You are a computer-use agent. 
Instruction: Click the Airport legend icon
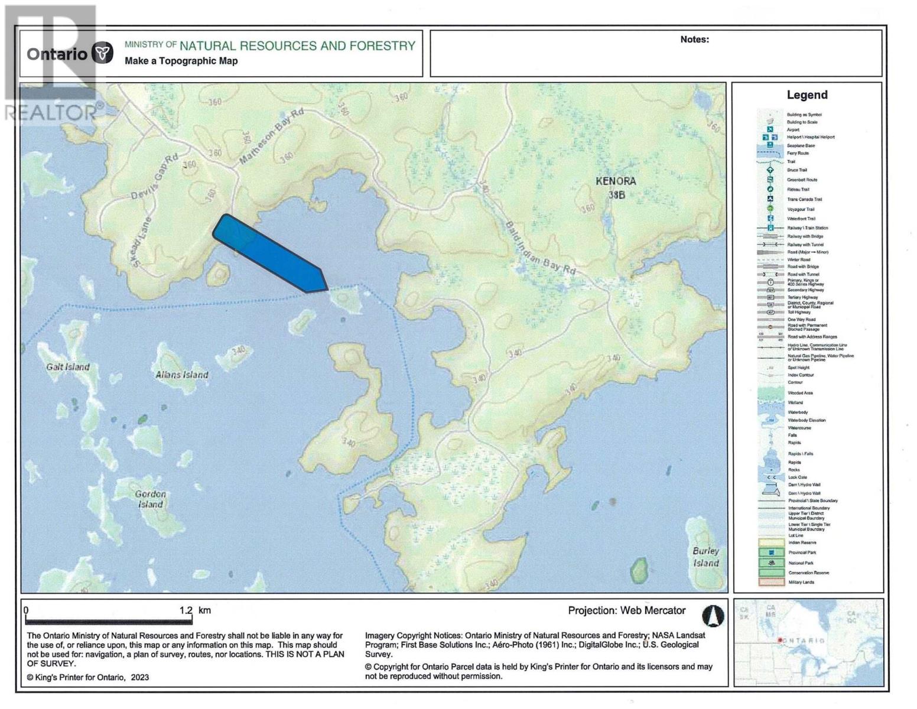point(770,129)
